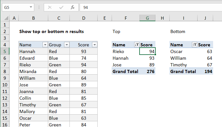
Task: Click the formula bar resize dots handle
Action: pos(39,7)
